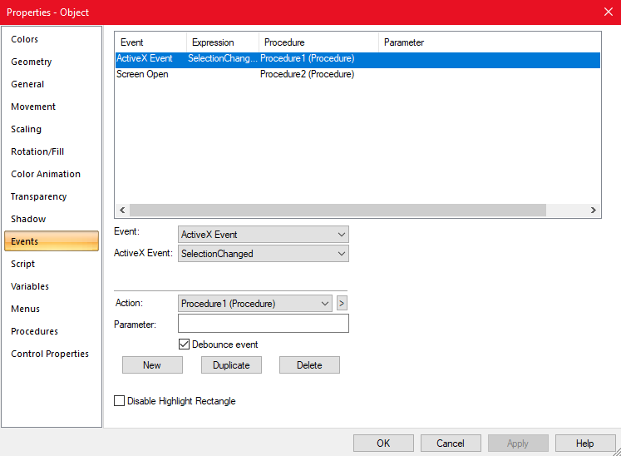This screenshot has width=621, height=456.
Task: Switch to the Geometry page
Action: click(x=32, y=62)
